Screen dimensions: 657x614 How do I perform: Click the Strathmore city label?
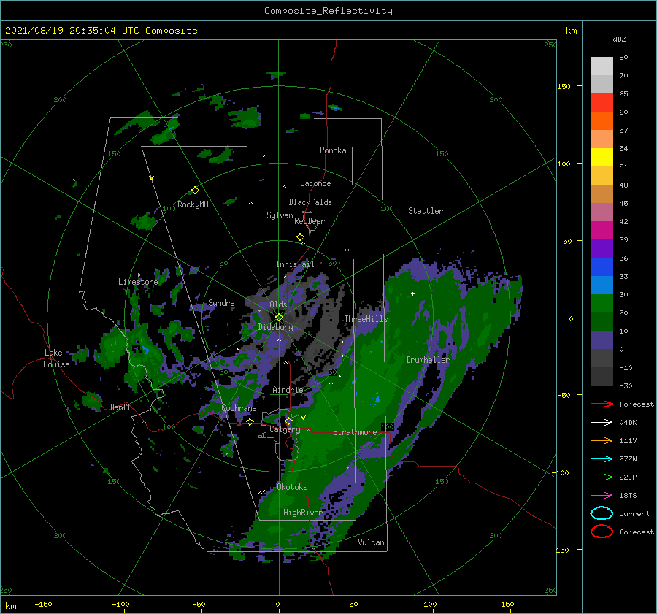pyautogui.click(x=355, y=432)
